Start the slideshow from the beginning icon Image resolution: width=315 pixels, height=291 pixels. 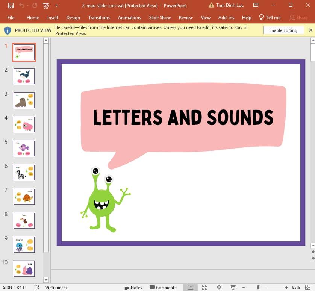pos(46,6)
